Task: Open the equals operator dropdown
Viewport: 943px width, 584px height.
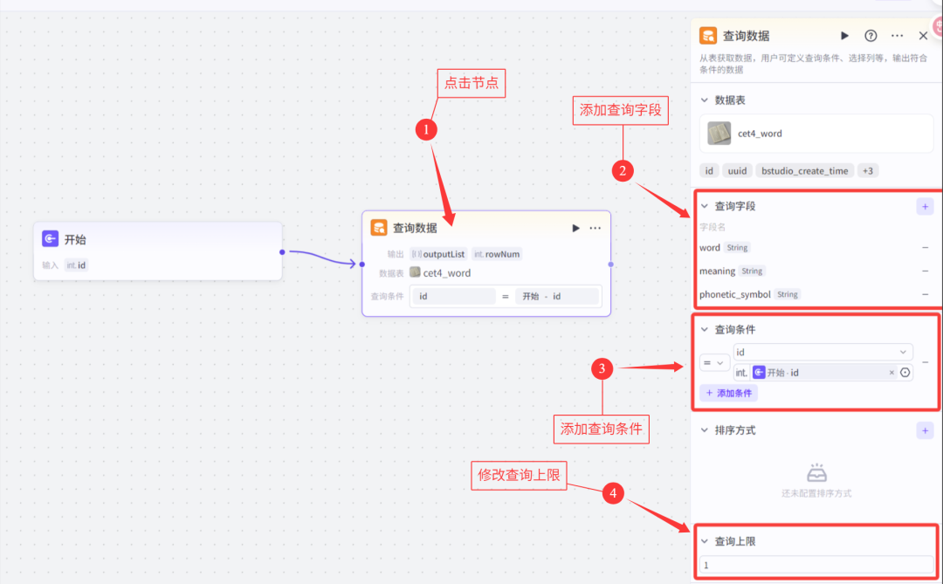Action: point(713,362)
